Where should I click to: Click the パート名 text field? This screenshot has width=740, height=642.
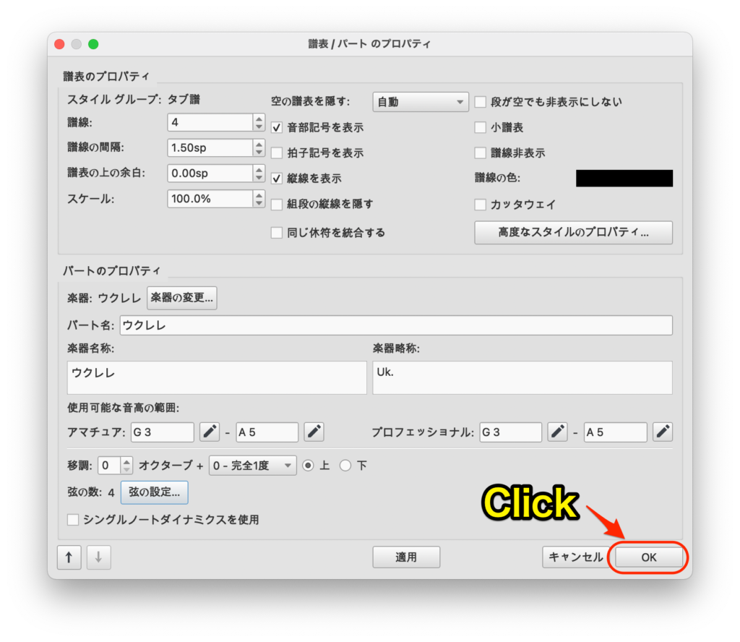click(396, 325)
